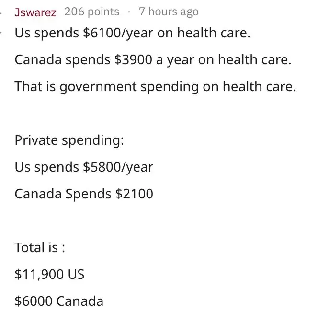Click health care in the $6100 line

214,33
